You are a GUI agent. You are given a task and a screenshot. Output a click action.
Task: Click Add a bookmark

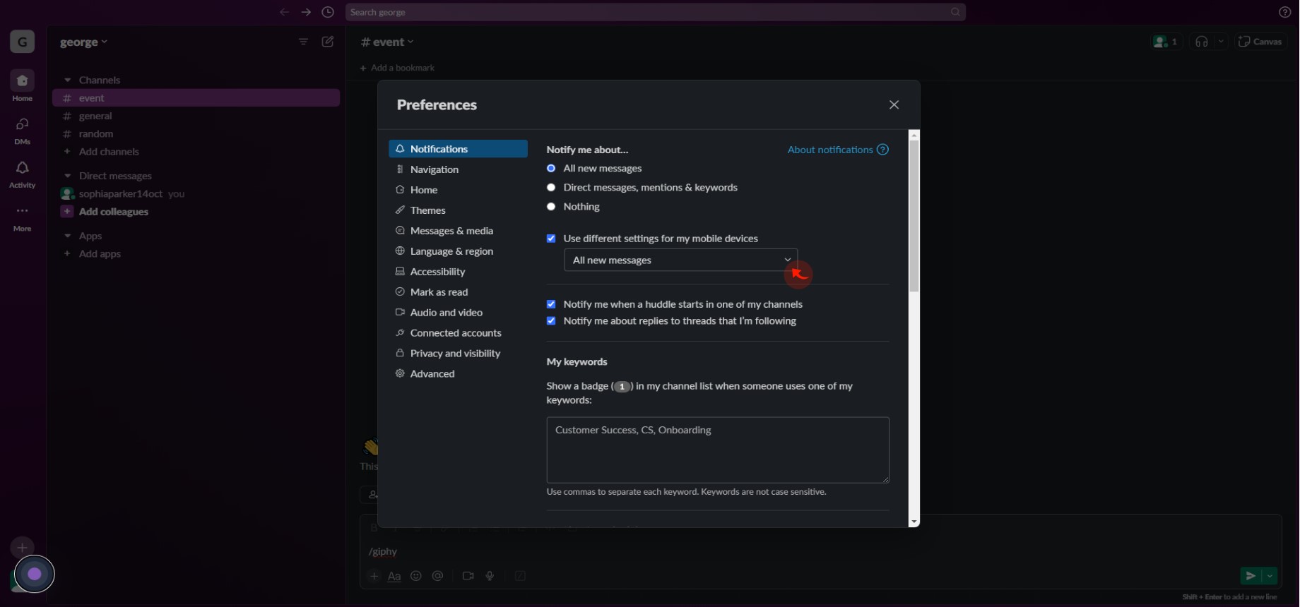(397, 68)
